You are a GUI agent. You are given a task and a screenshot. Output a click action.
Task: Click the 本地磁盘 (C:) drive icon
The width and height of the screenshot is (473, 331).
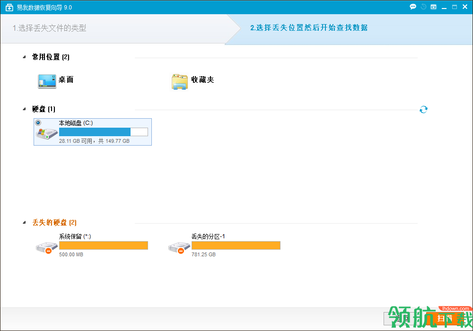46,134
